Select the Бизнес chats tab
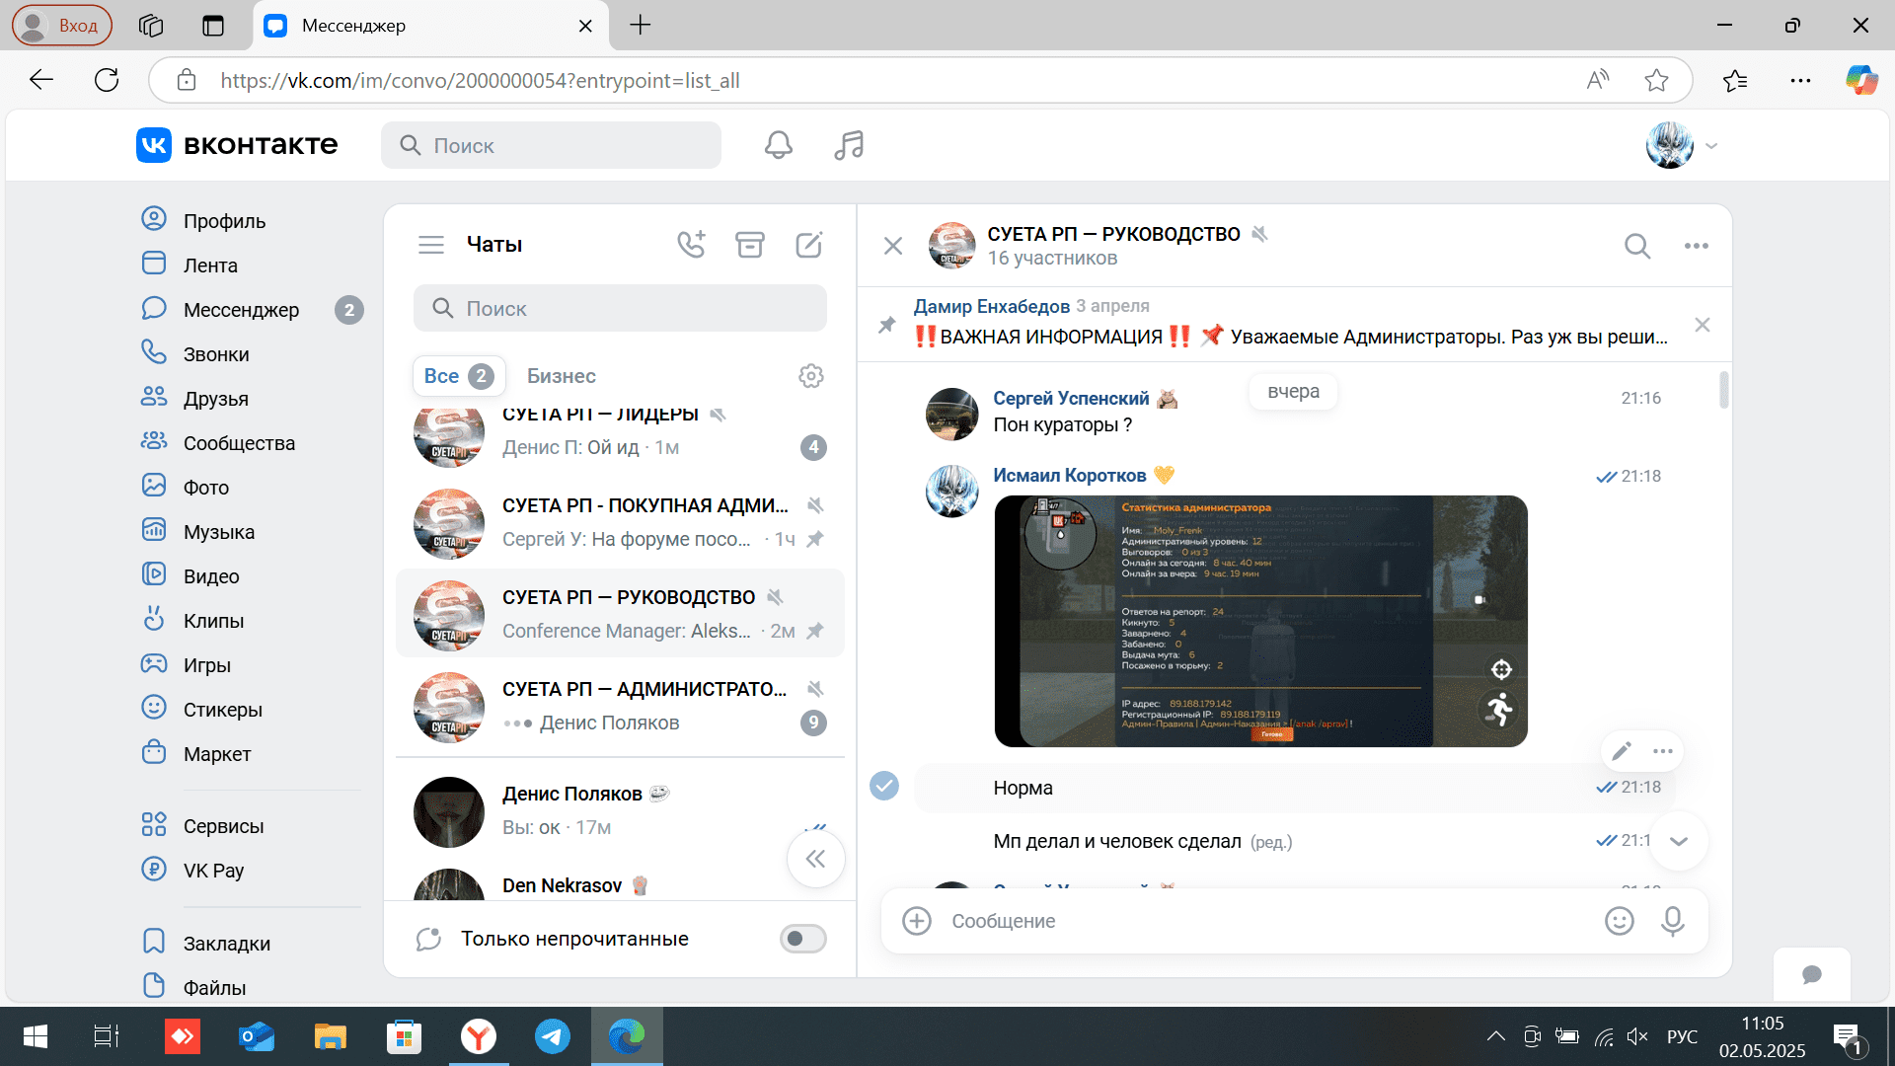 561,376
